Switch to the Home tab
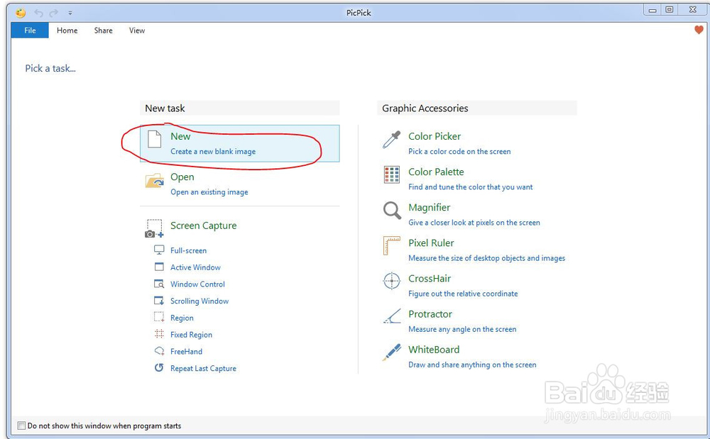 tap(67, 30)
